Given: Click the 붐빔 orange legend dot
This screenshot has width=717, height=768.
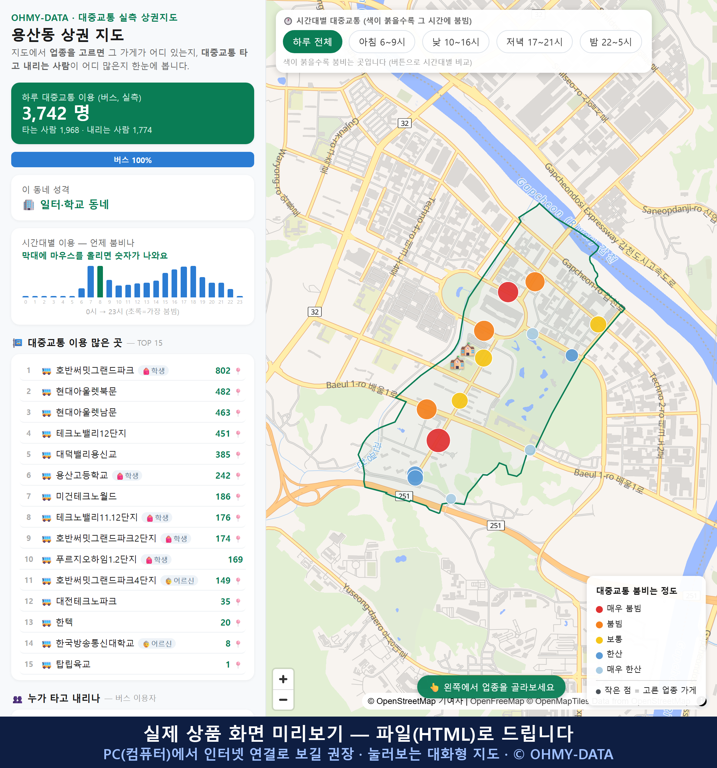Looking at the screenshot, I should [x=599, y=625].
